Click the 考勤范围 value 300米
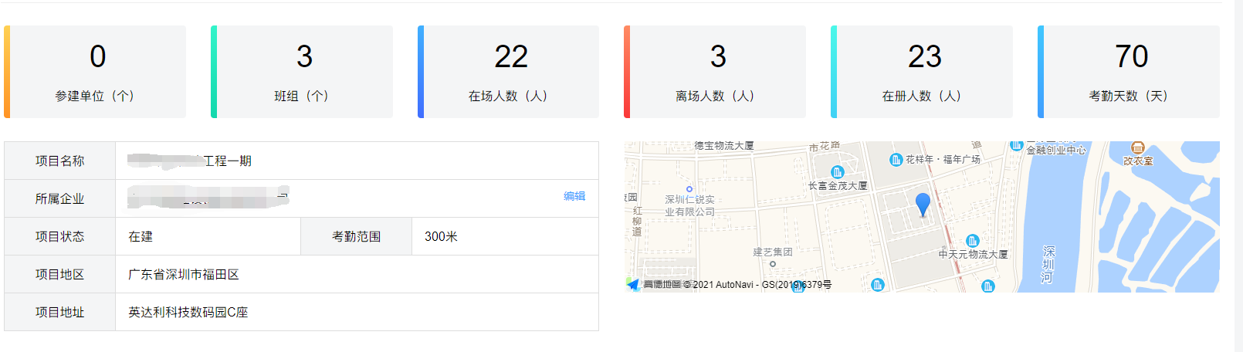This screenshot has width=1243, height=352. tap(441, 236)
